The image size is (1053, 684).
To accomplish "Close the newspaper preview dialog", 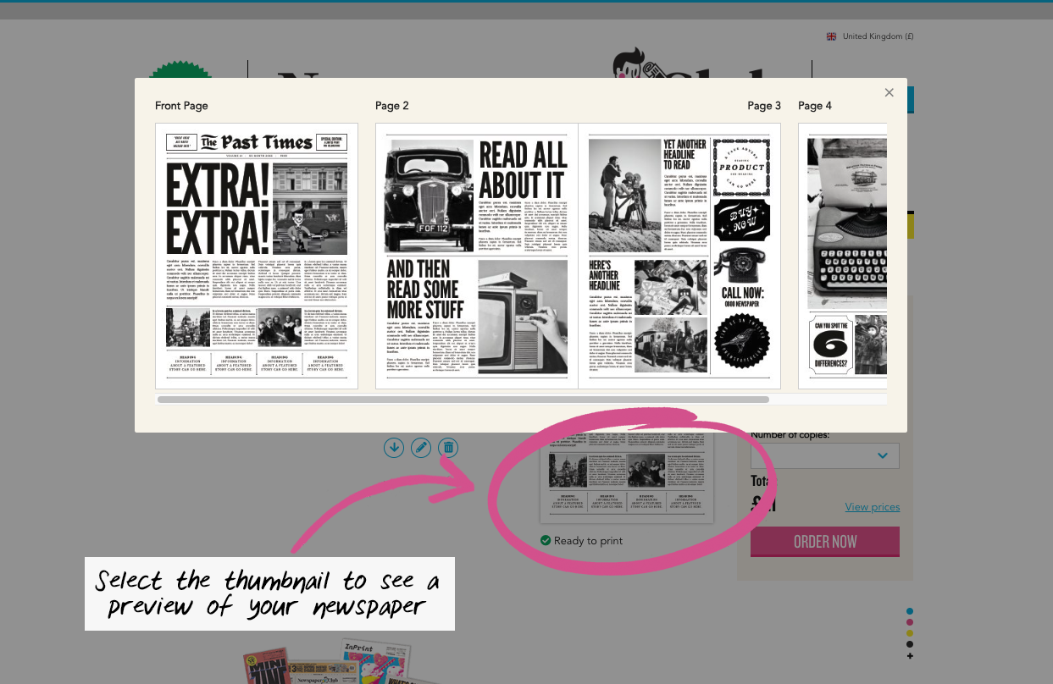I will coord(889,92).
